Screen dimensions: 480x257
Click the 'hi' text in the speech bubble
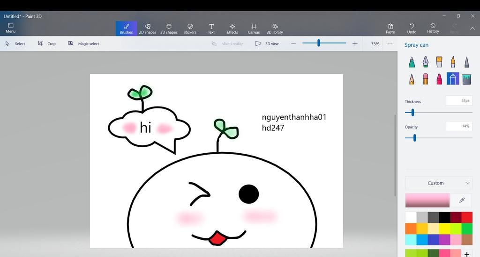coord(145,127)
